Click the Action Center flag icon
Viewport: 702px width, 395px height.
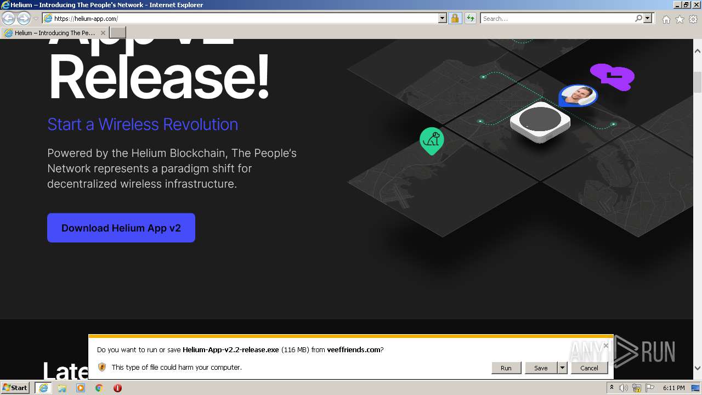[650, 388]
